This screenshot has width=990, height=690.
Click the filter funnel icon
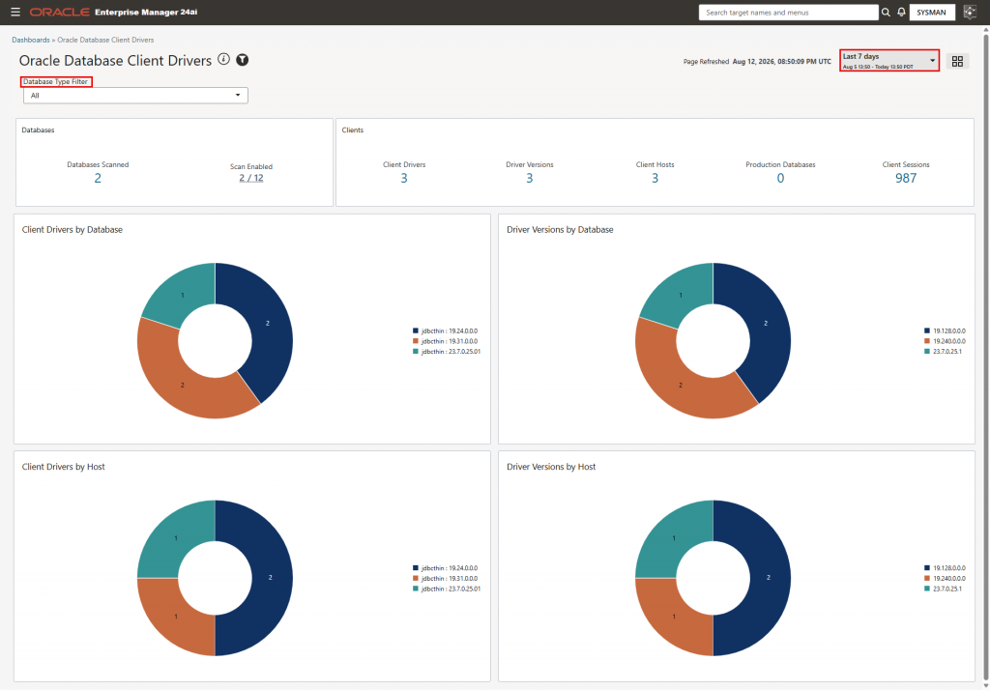243,60
